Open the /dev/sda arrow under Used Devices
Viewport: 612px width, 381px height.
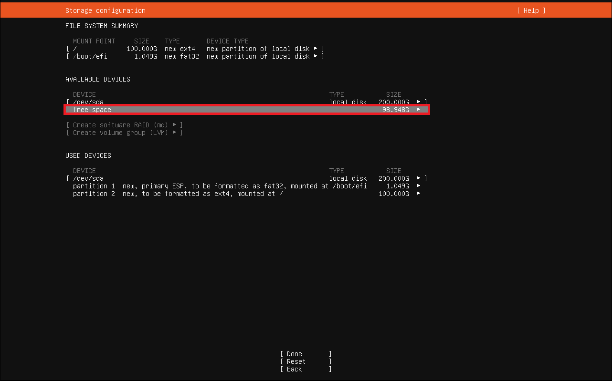[419, 178]
